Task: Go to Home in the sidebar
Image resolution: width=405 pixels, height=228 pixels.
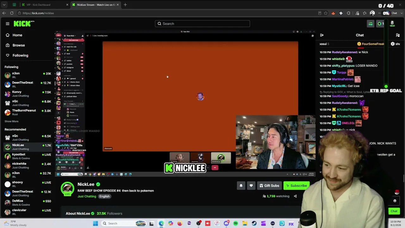Action: coord(17,35)
